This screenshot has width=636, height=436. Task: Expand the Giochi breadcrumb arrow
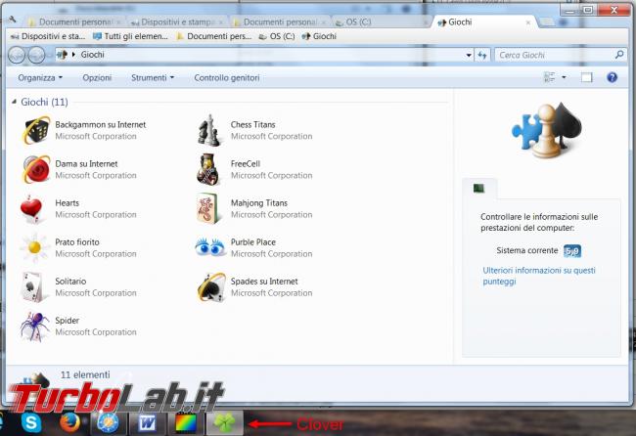73,55
